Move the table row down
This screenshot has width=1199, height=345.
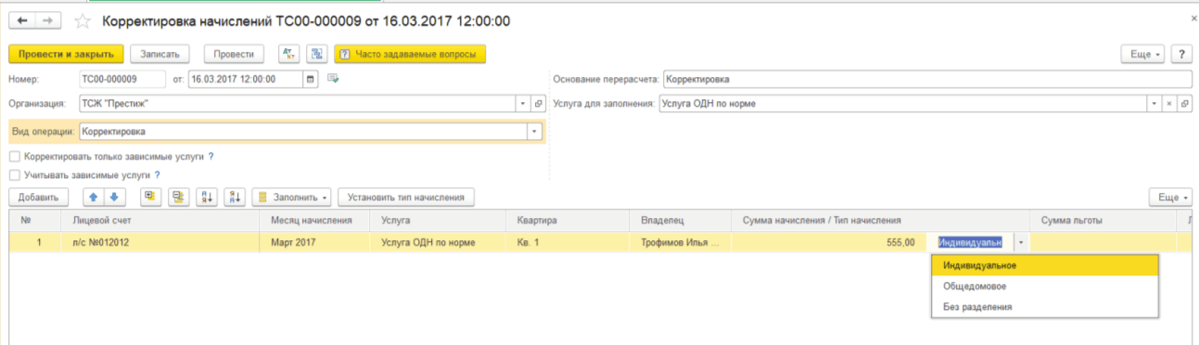(x=114, y=197)
